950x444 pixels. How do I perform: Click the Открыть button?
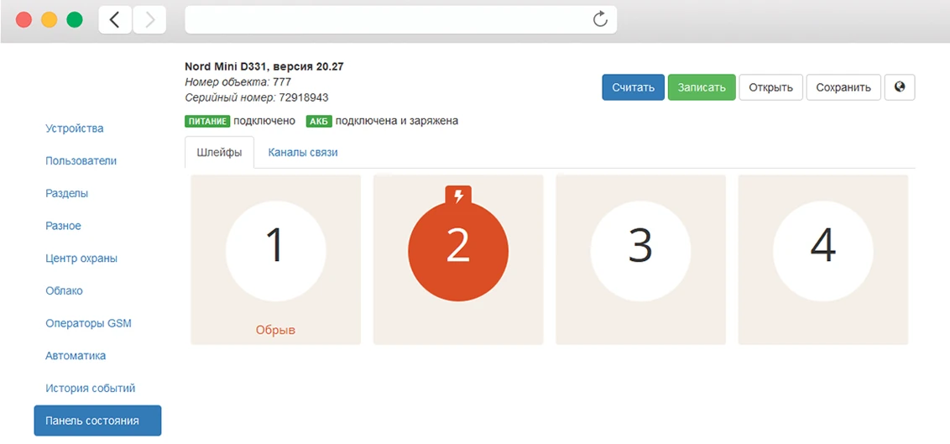pos(770,87)
